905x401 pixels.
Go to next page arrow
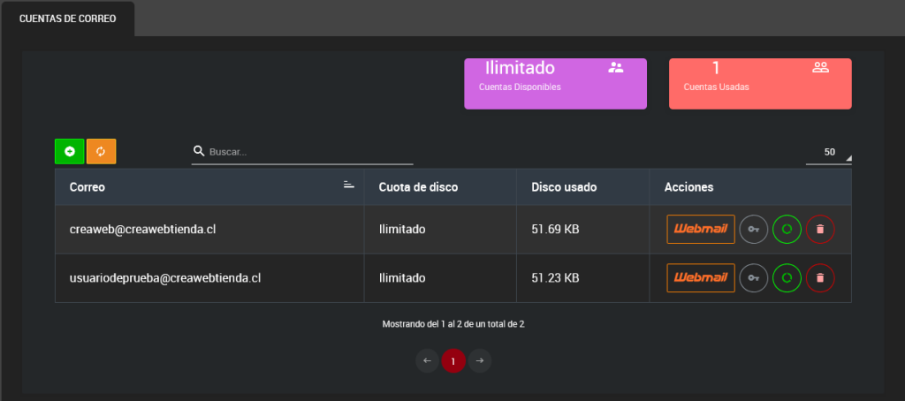(480, 360)
